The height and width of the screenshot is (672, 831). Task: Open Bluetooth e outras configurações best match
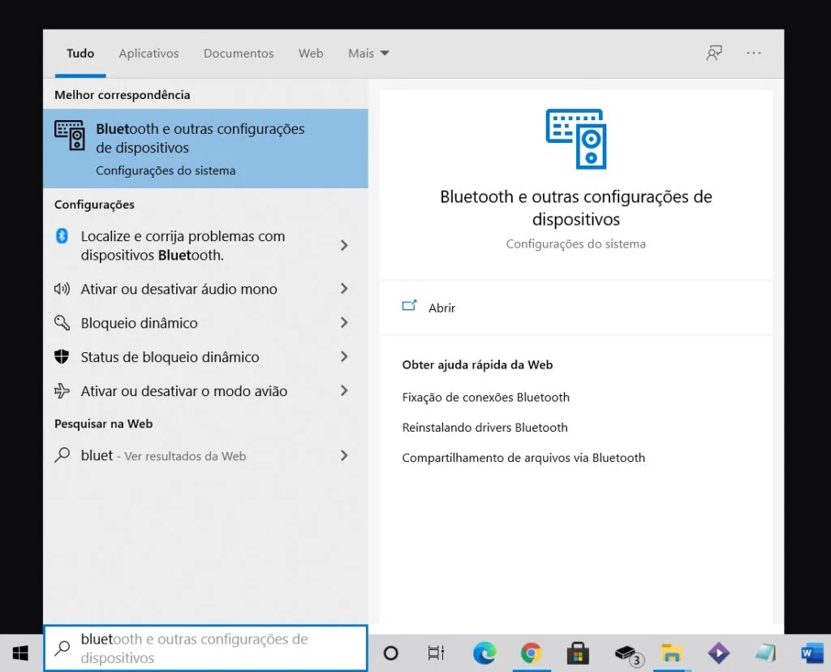[205, 149]
